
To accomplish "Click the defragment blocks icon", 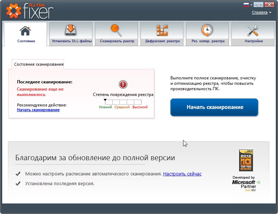I will (162, 30).
